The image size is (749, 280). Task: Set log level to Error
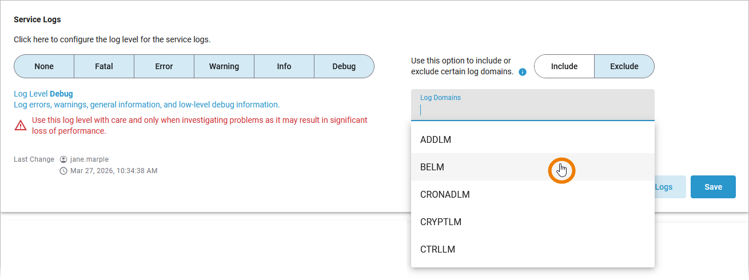point(164,66)
